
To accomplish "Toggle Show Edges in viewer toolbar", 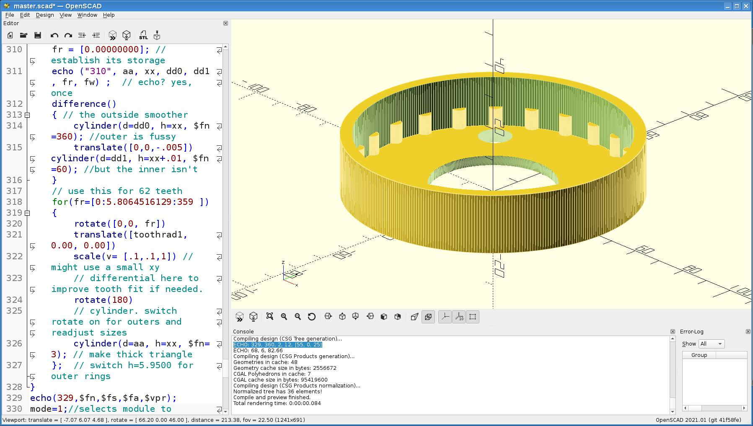I will [x=473, y=317].
